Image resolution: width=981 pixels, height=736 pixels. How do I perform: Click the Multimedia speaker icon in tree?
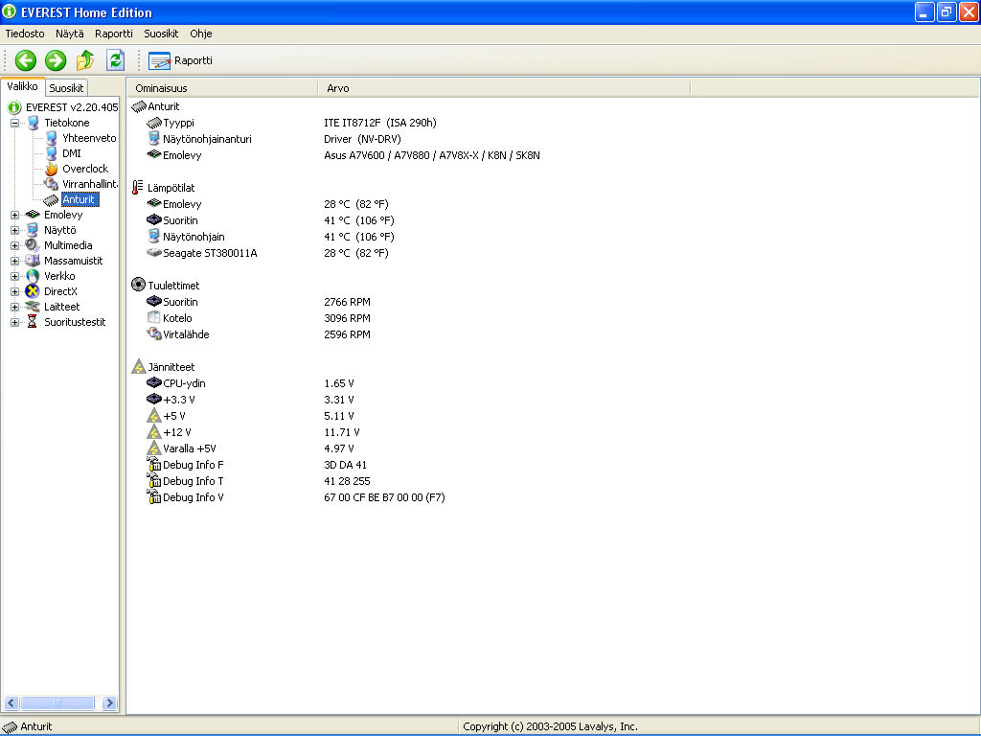(x=33, y=245)
